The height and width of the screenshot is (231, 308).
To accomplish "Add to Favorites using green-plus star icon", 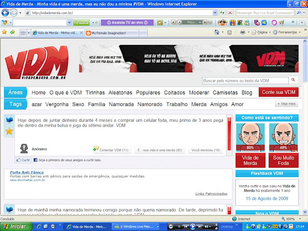I will pyautogui.click(x=13, y=32).
